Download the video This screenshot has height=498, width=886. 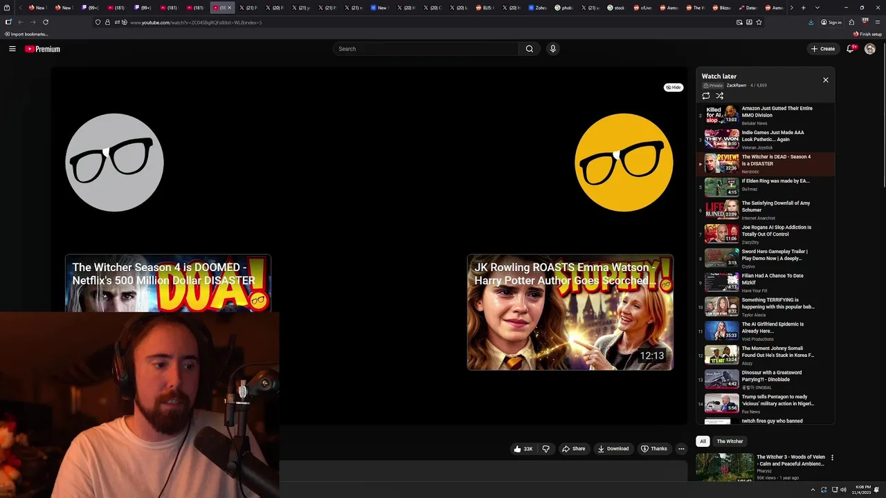[x=613, y=449]
